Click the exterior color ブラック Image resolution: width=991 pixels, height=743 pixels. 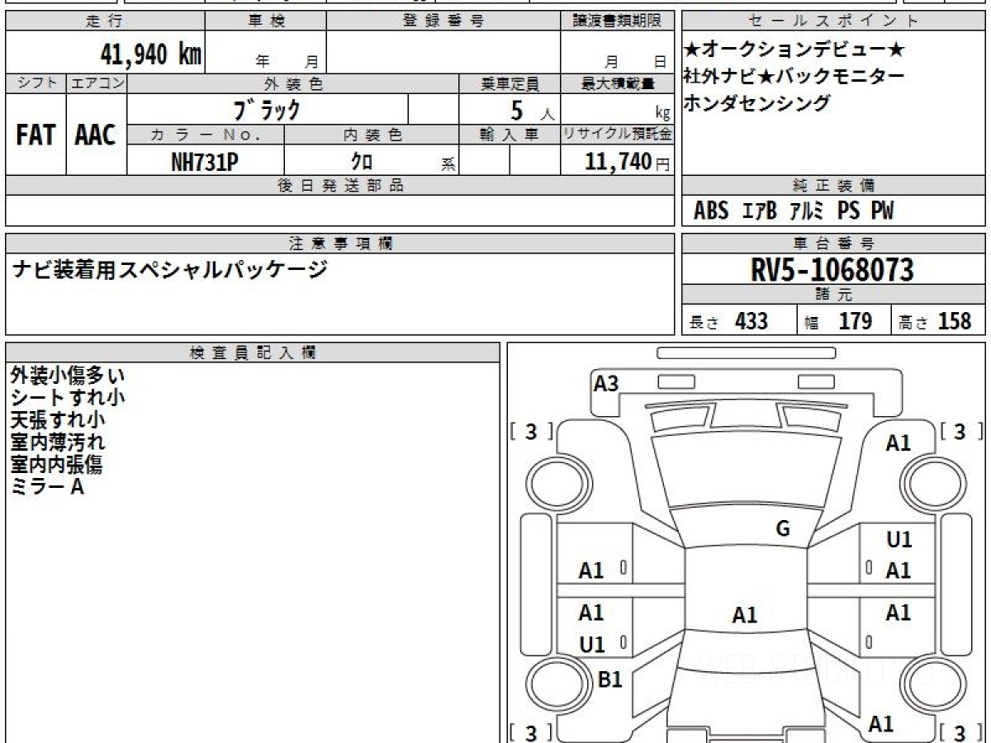tap(268, 109)
